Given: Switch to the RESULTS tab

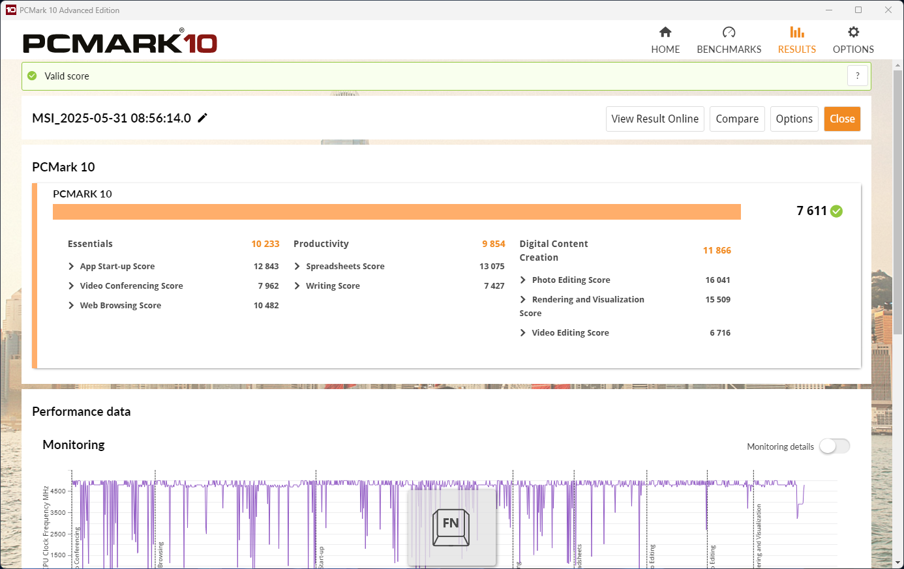Looking at the screenshot, I should (796, 40).
